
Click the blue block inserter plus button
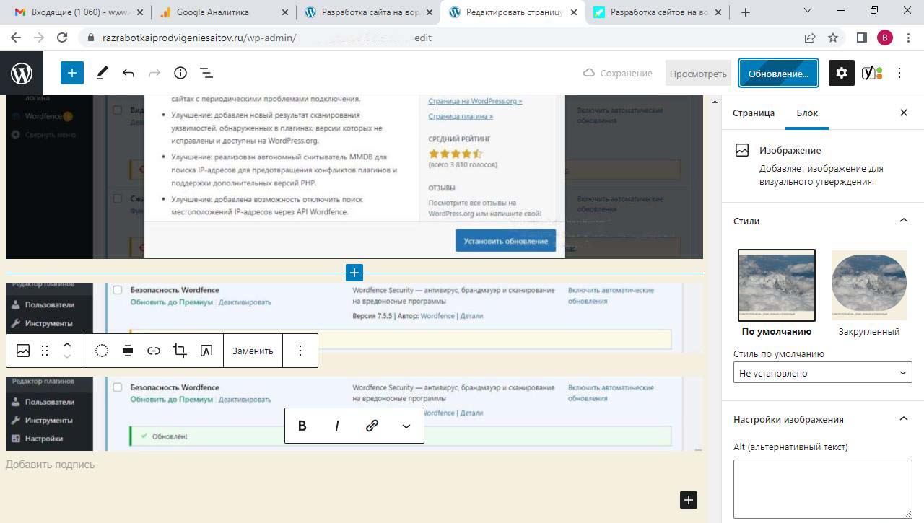(72, 73)
